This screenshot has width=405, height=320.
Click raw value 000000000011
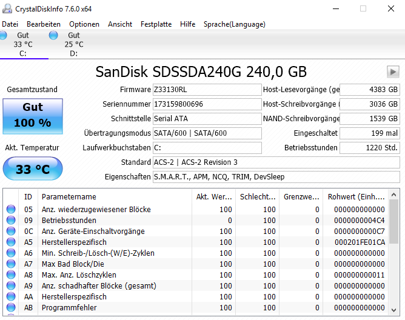(x=360, y=275)
